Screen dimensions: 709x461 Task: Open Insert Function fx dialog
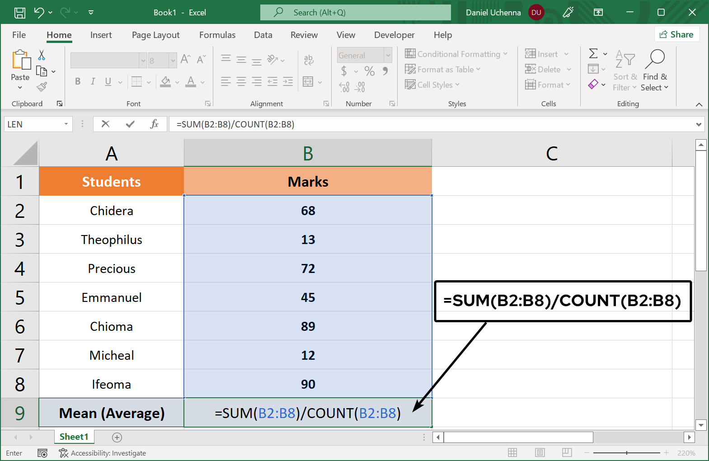[x=154, y=124]
